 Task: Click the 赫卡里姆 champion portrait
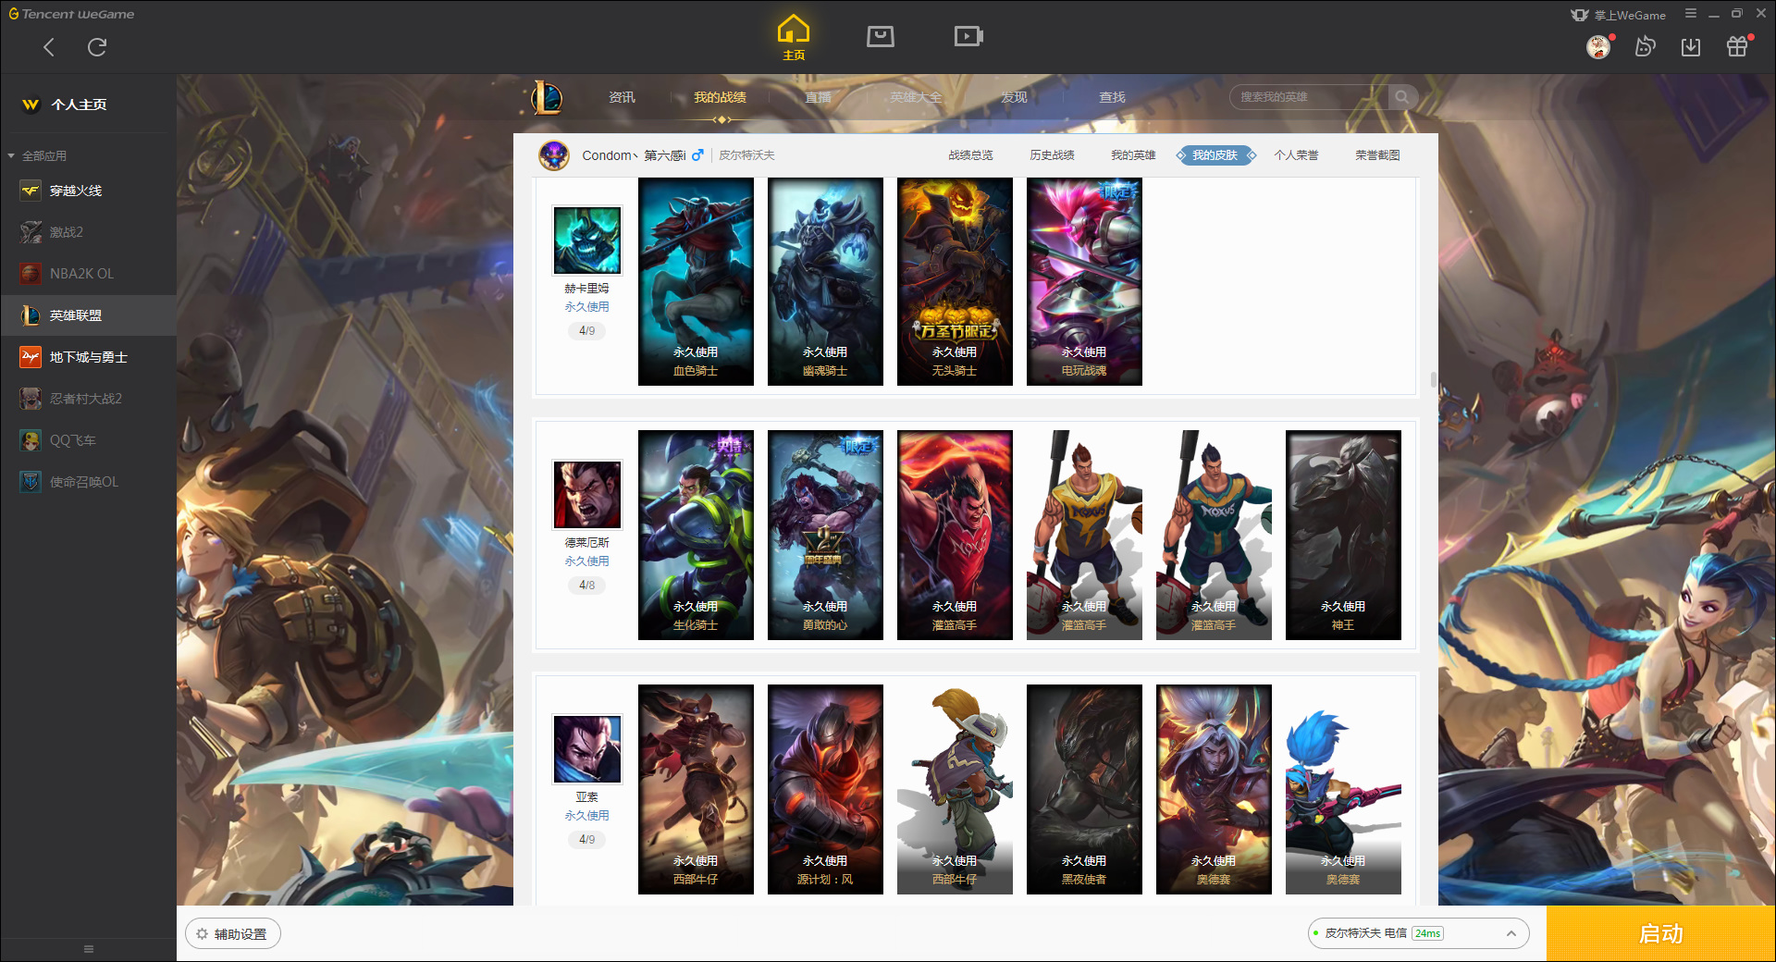pyautogui.click(x=586, y=240)
